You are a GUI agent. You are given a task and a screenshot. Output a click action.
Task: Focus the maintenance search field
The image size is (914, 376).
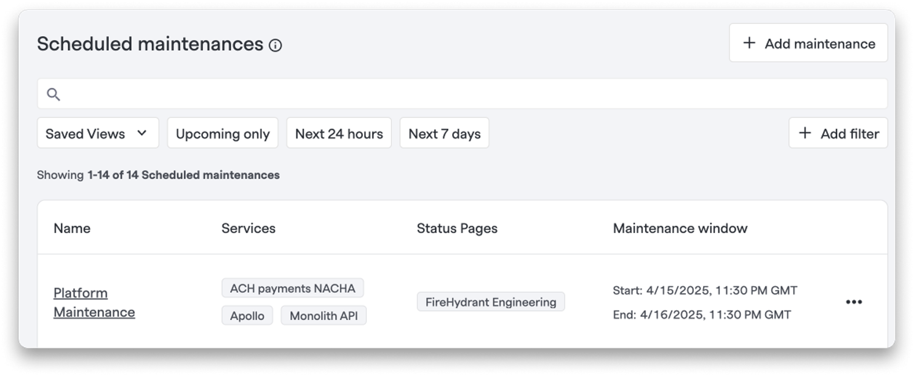(x=463, y=94)
